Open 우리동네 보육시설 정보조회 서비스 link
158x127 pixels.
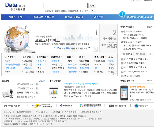point(81,84)
